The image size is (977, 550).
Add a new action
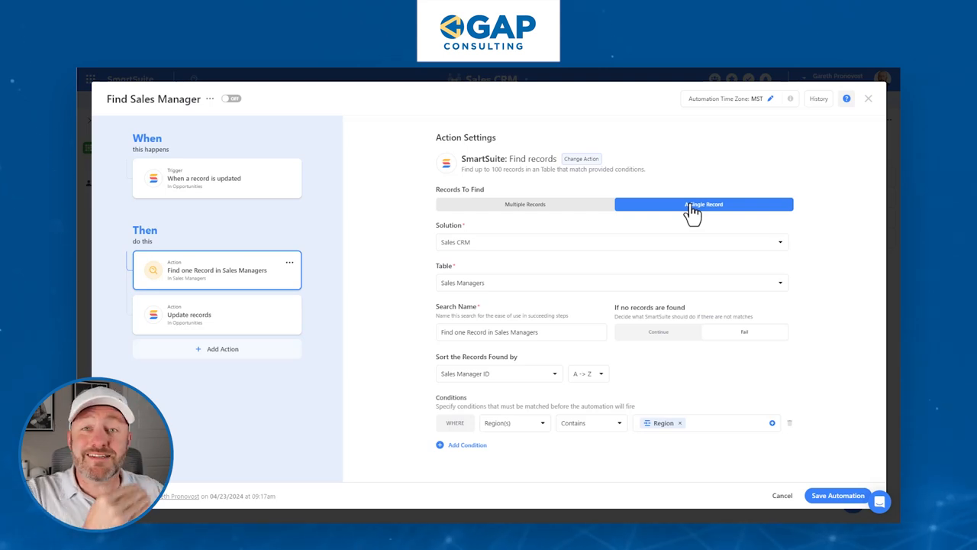pos(217,349)
